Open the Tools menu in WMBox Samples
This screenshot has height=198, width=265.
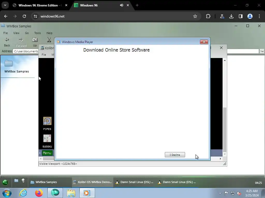[x=37, y=33]
